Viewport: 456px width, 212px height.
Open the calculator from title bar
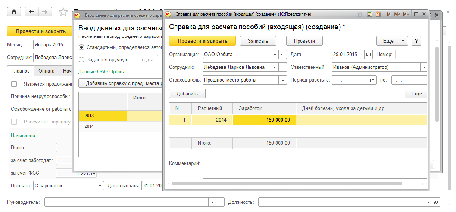(x=369, y=14)
